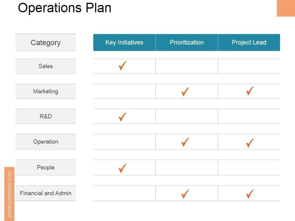
Task: Select the Marketing category label
Action: (x=45, y=91)
